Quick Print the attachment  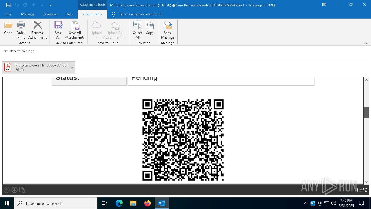click(21, 30)
